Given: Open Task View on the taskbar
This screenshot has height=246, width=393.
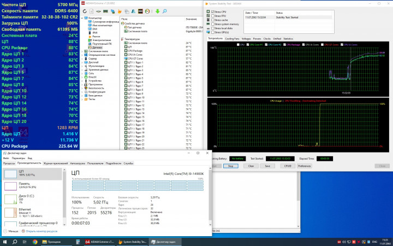Looking at the screenshot, I should [x=25, y=242].
